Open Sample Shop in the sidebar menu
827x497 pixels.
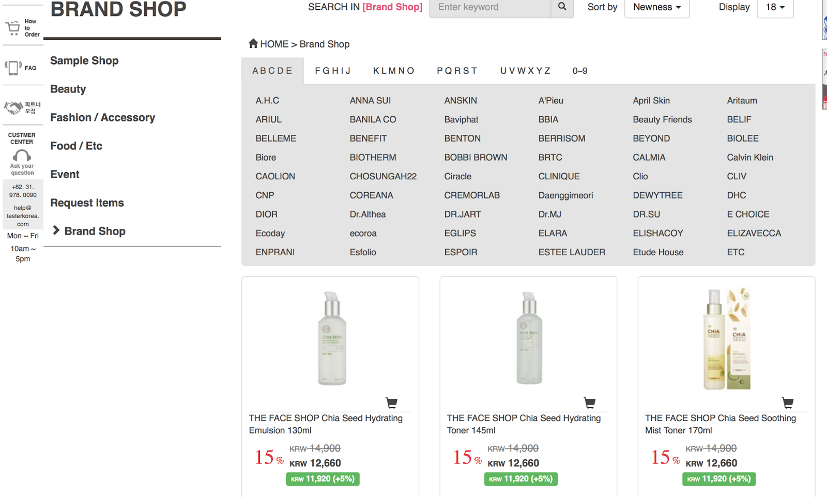point(84,60)
